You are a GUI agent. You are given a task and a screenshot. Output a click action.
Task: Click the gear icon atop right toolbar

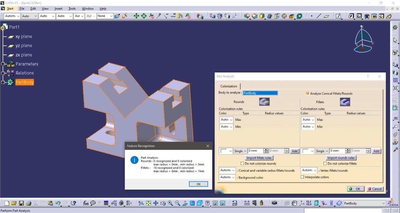pos(395,27)
